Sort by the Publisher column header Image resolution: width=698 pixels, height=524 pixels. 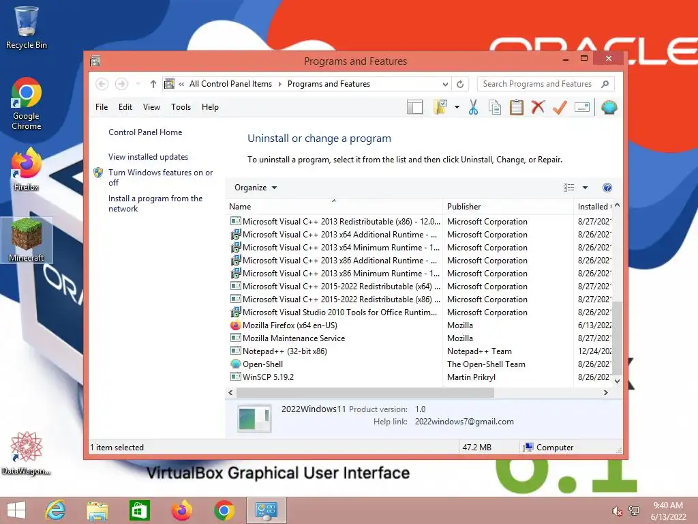point(508,206)
